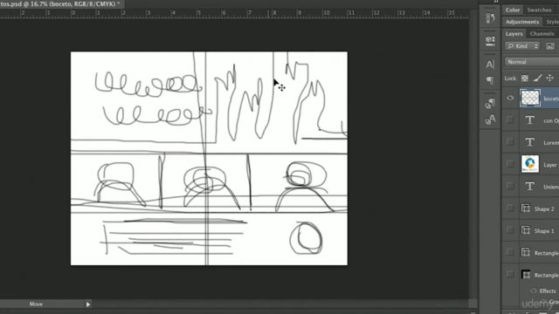The width and height of the screenshot is (559, 314).
Task: Click the text icon of Unien layer
Action: (x=530, y=186)
